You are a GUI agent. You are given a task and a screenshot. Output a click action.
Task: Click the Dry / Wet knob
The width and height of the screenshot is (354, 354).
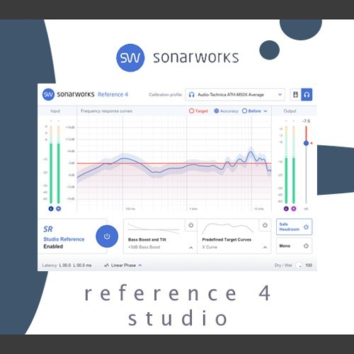coord(299,265)
